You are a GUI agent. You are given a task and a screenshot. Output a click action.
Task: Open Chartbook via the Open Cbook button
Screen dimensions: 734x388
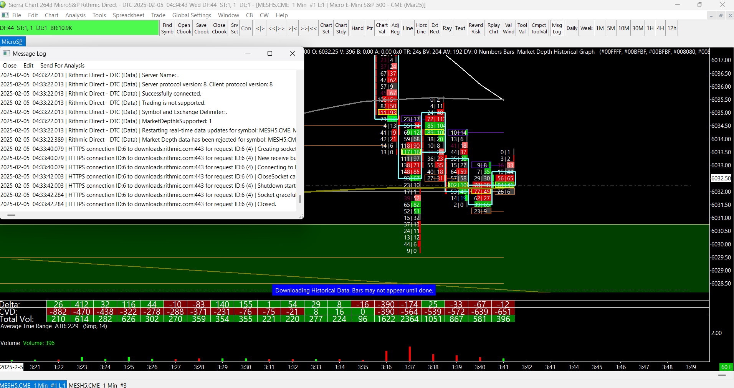[184, 28]
